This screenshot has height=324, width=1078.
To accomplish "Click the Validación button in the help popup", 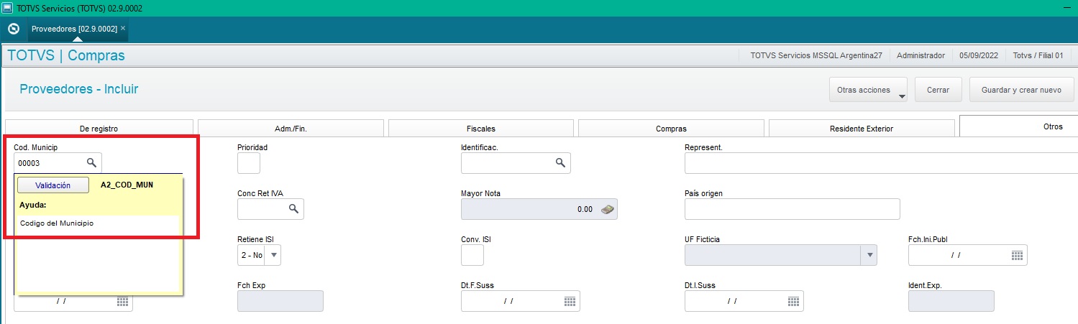I will click(53, 185).
